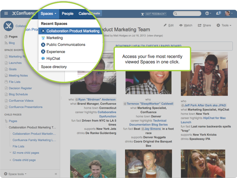Open the Spaces dropdown menu
This screenshot has height=178, width=237.
[x=48, y=14]
